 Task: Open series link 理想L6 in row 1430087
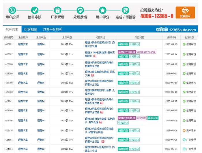41,54
